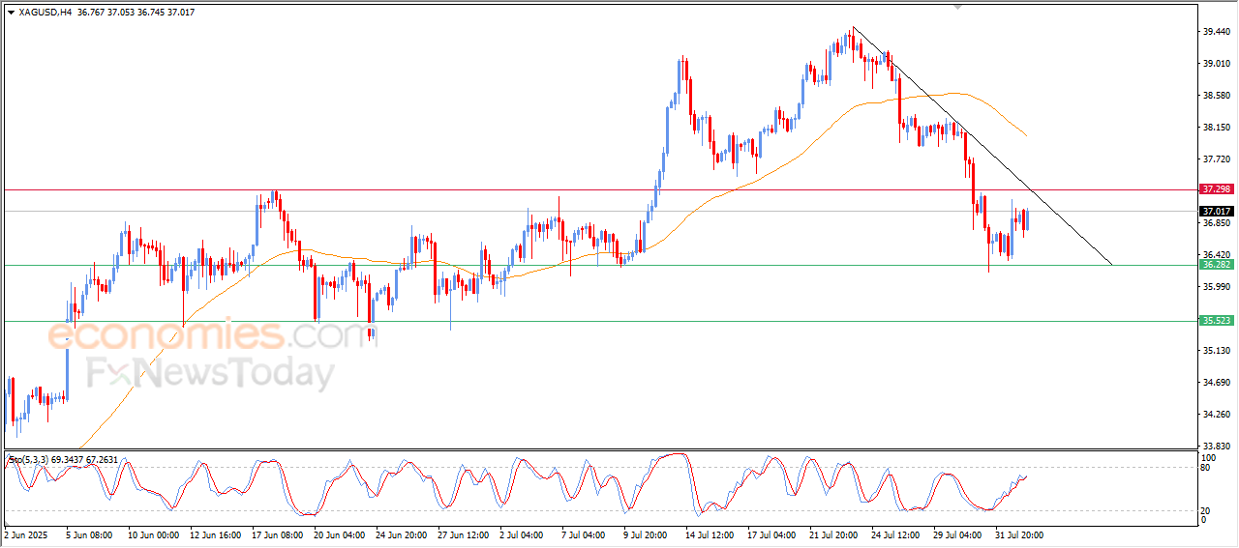The height and width of the screenshot is (548, 1239).
Task: Click the 36.850 price scale value
Action: click(x=1217, y=223)
